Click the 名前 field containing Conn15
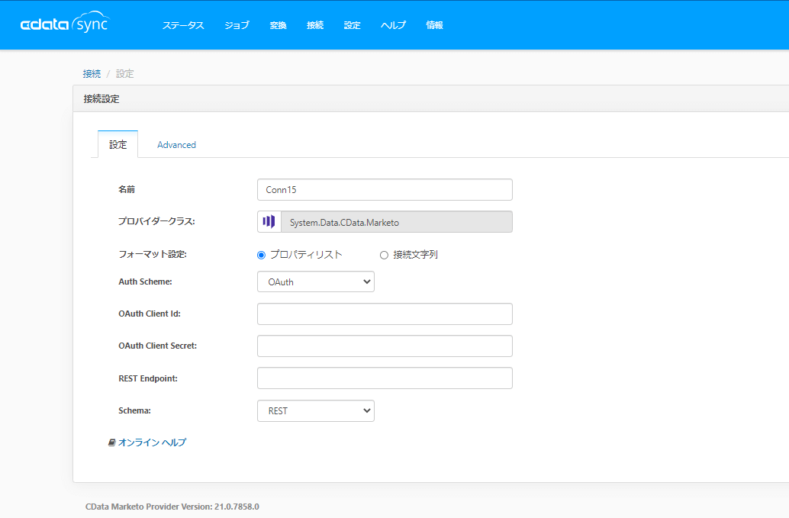Screen dimensions: 789x518 [x=385, y=189]
